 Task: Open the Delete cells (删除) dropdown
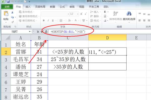click(95, 16)
